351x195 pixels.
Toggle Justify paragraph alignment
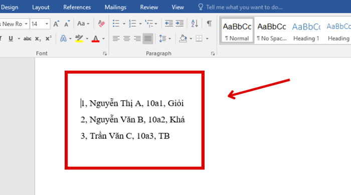(148, 39)
